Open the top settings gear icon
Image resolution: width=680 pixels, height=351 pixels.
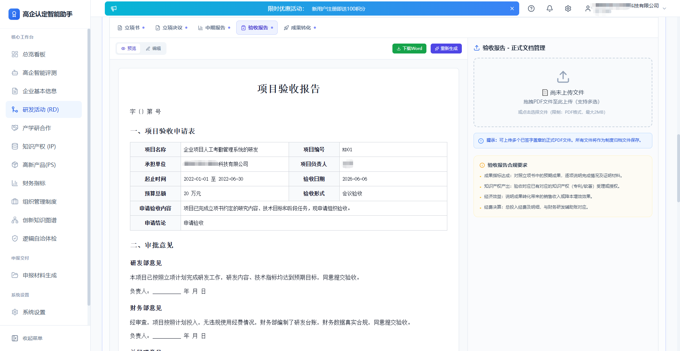pos(568,9)
